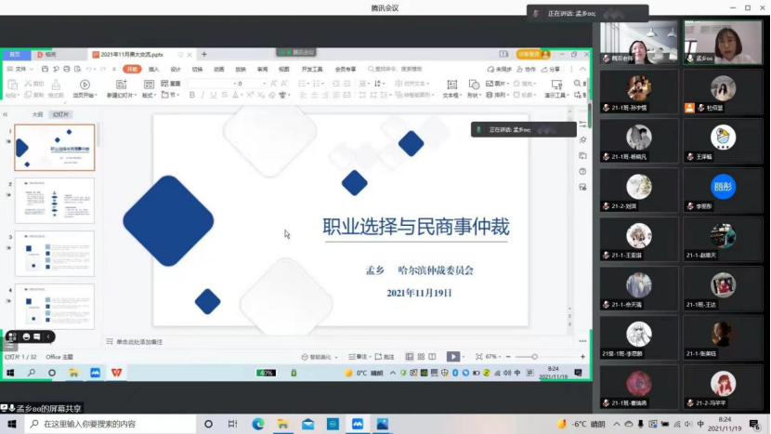Select slide 2 thumbnail
This screenshot has width=771, height=434.
click(x=55, y=201)
